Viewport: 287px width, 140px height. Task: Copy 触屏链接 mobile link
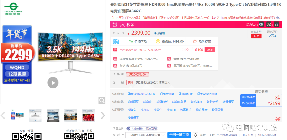click(185, 94)
